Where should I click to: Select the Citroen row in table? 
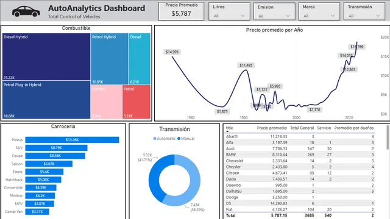300,173
